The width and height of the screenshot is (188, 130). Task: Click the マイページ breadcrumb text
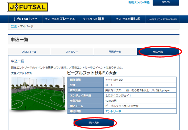click(x=27, y=26)
